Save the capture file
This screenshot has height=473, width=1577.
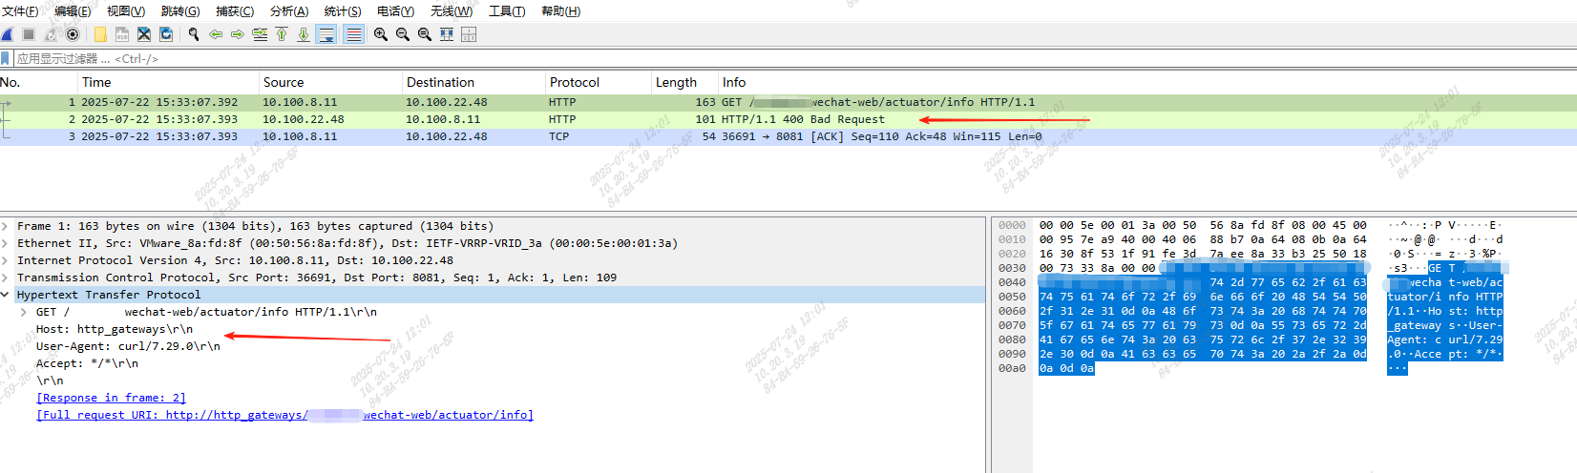tap(122, 34)
